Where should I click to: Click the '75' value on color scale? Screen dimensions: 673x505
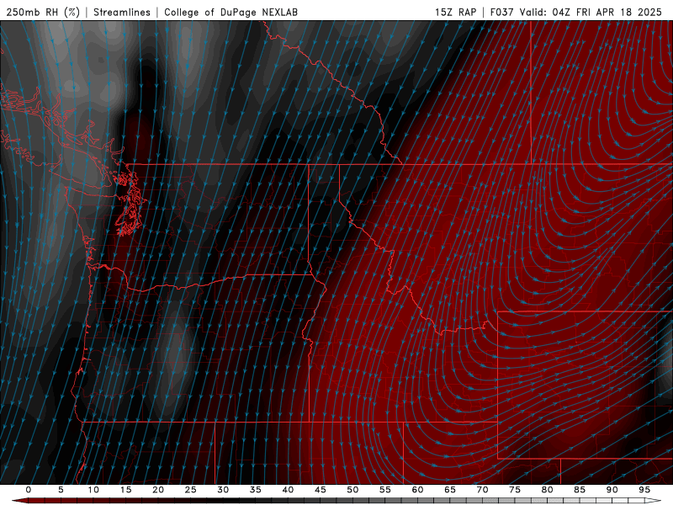(x=515, y=490)
